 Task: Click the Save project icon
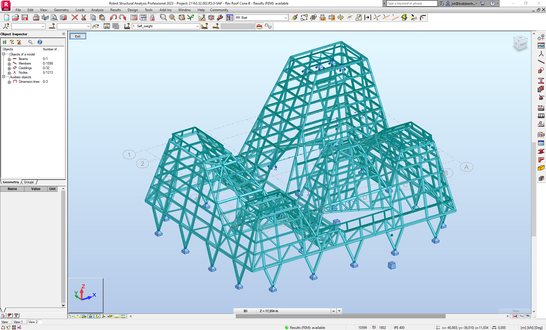point(25,18)
